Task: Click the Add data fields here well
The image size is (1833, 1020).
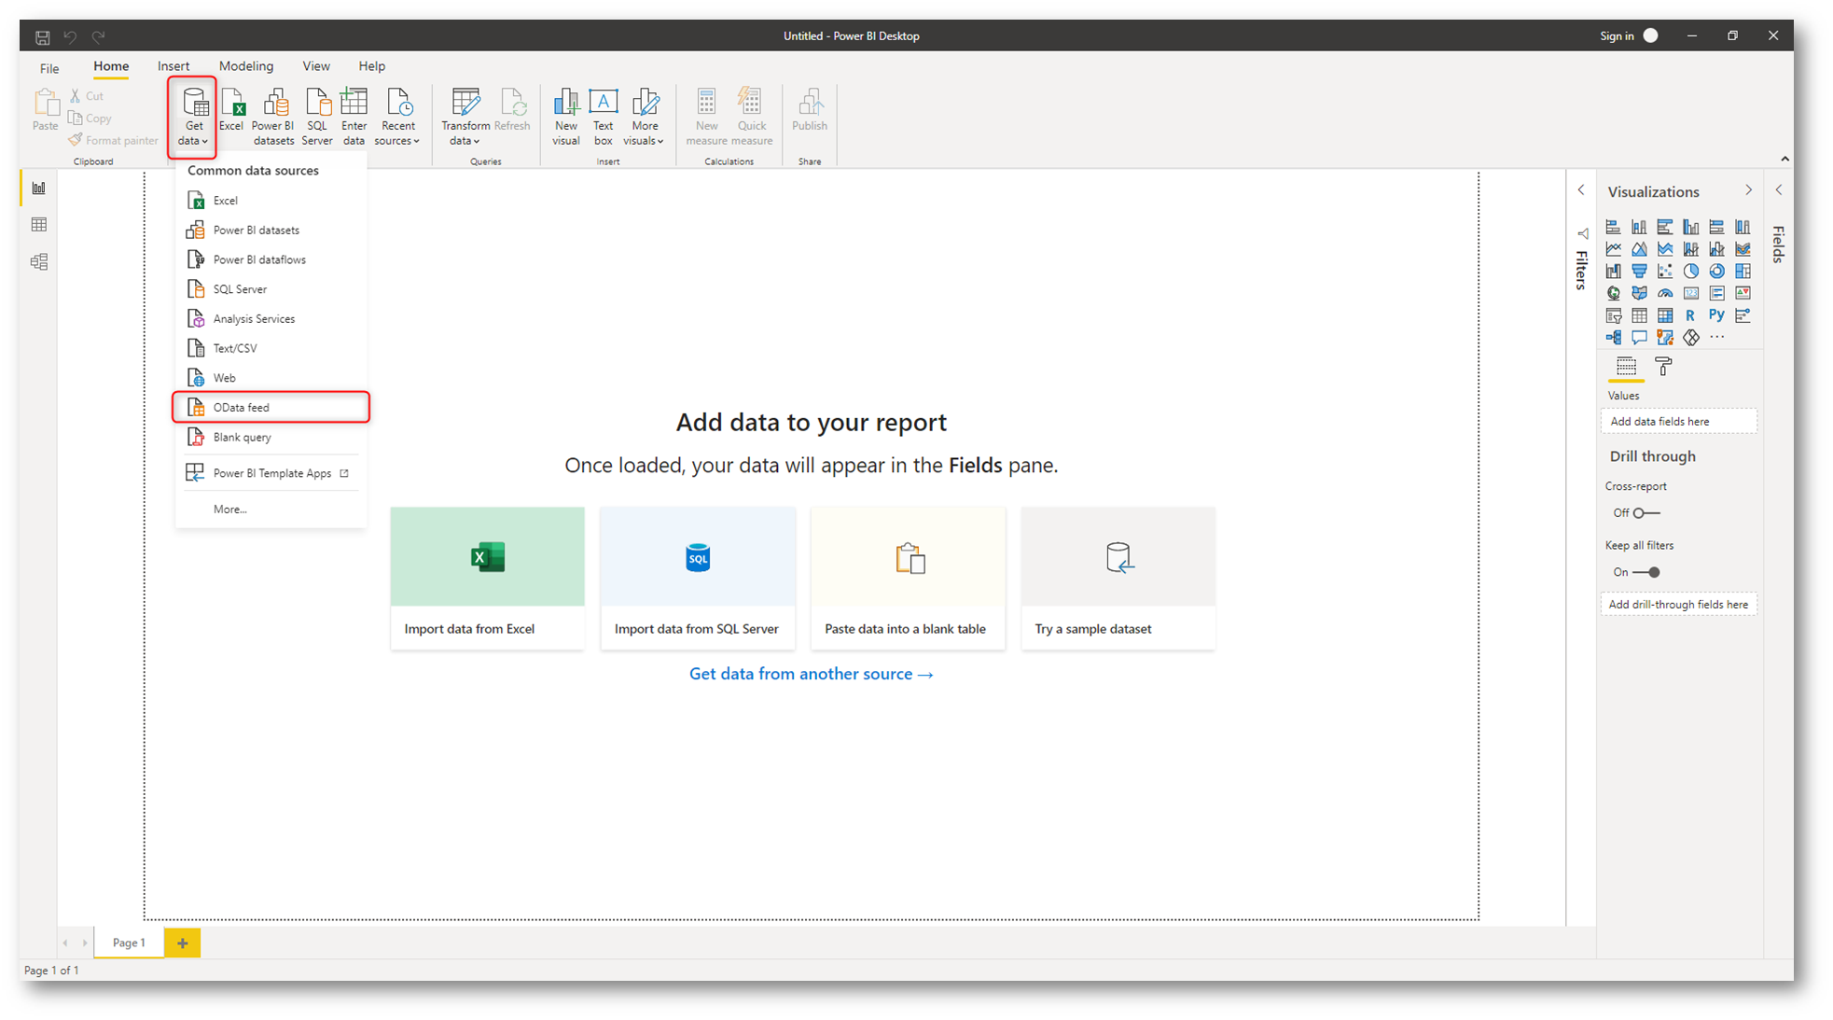Action: click(x=1679, y=422)
